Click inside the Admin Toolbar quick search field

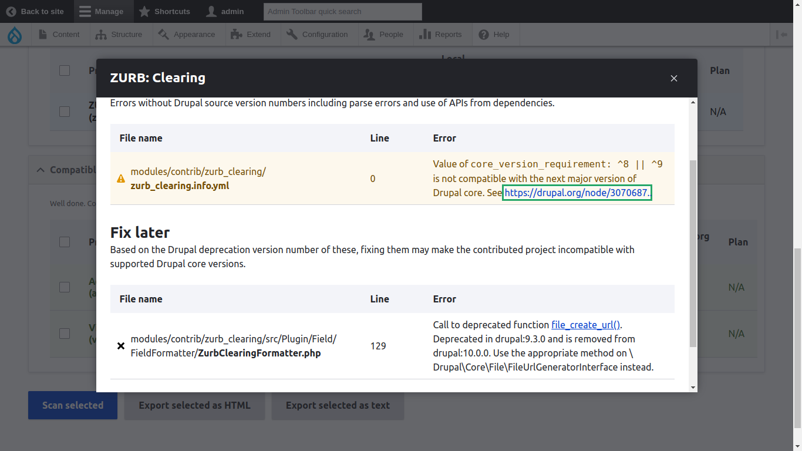[342, 11]
